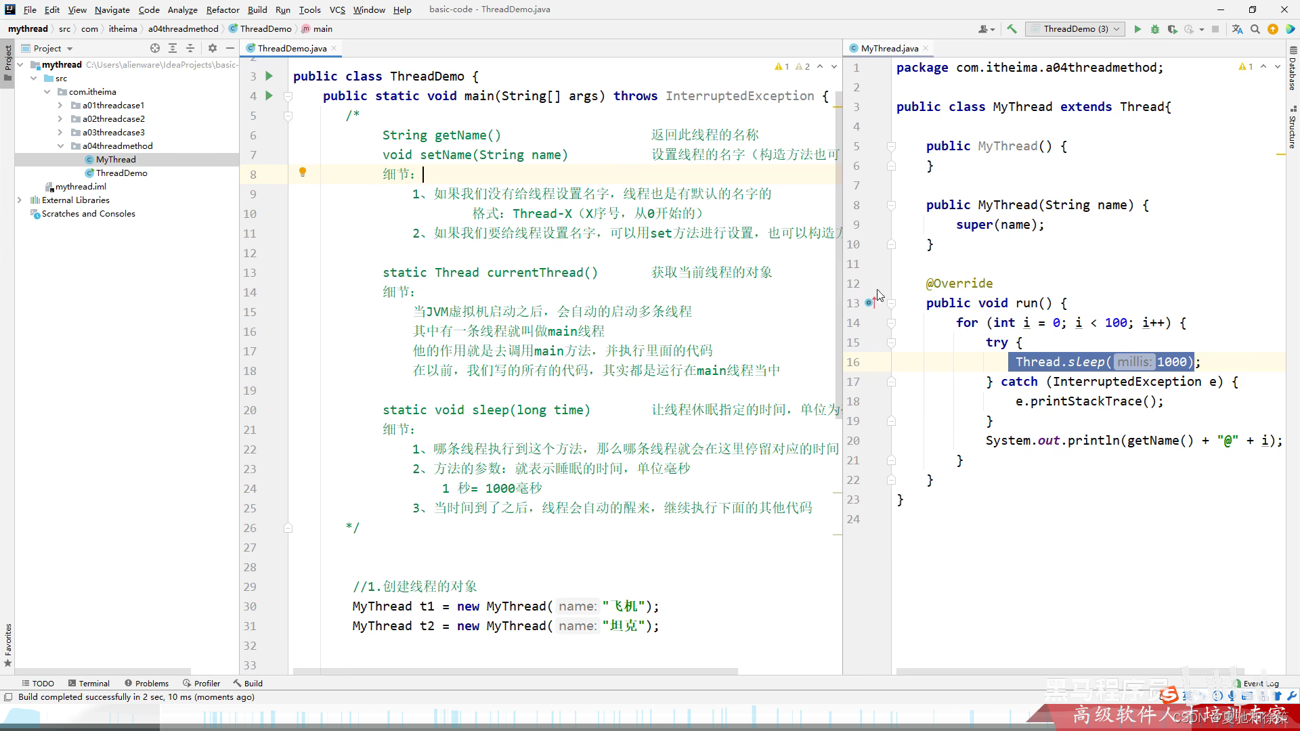Toggle the Structure tool window stripe
Image resolution: width=1300 pixels, height=731 pixels.
point(1293,127)
